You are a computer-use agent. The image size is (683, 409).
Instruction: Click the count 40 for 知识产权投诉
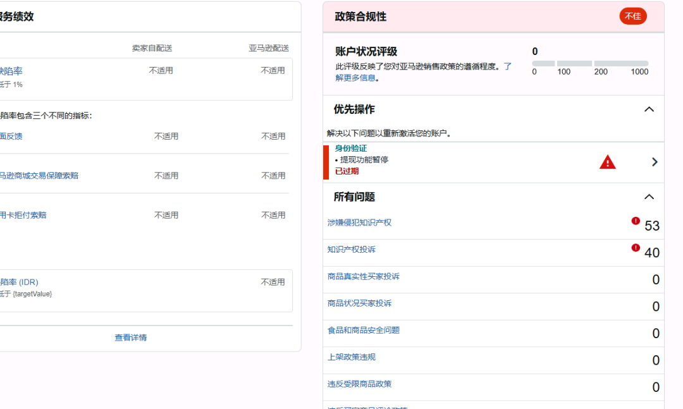tap(651, 253)
